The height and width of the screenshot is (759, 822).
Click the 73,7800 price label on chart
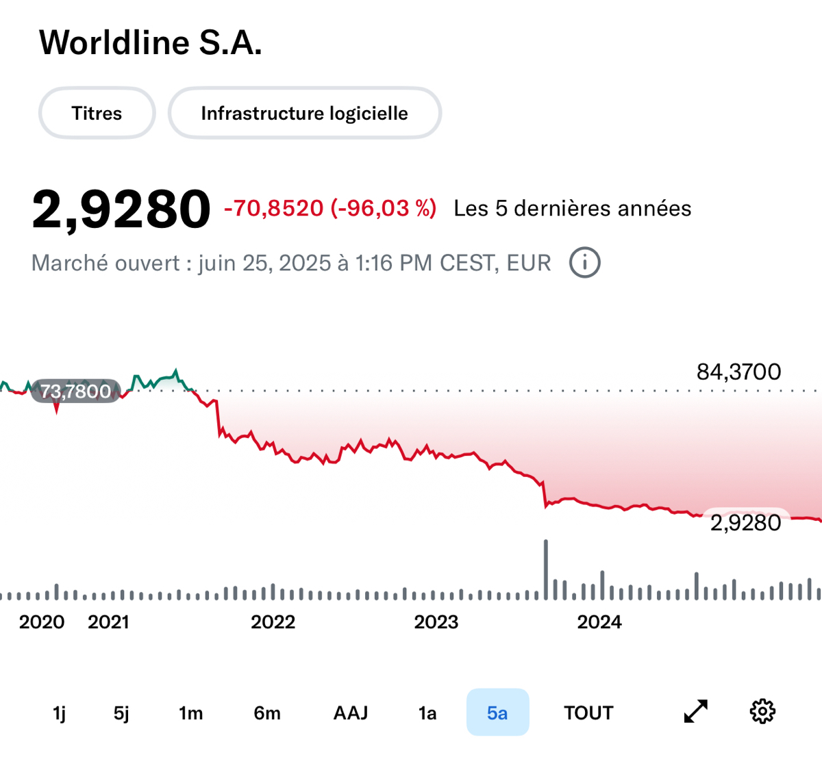click(75, 391)
